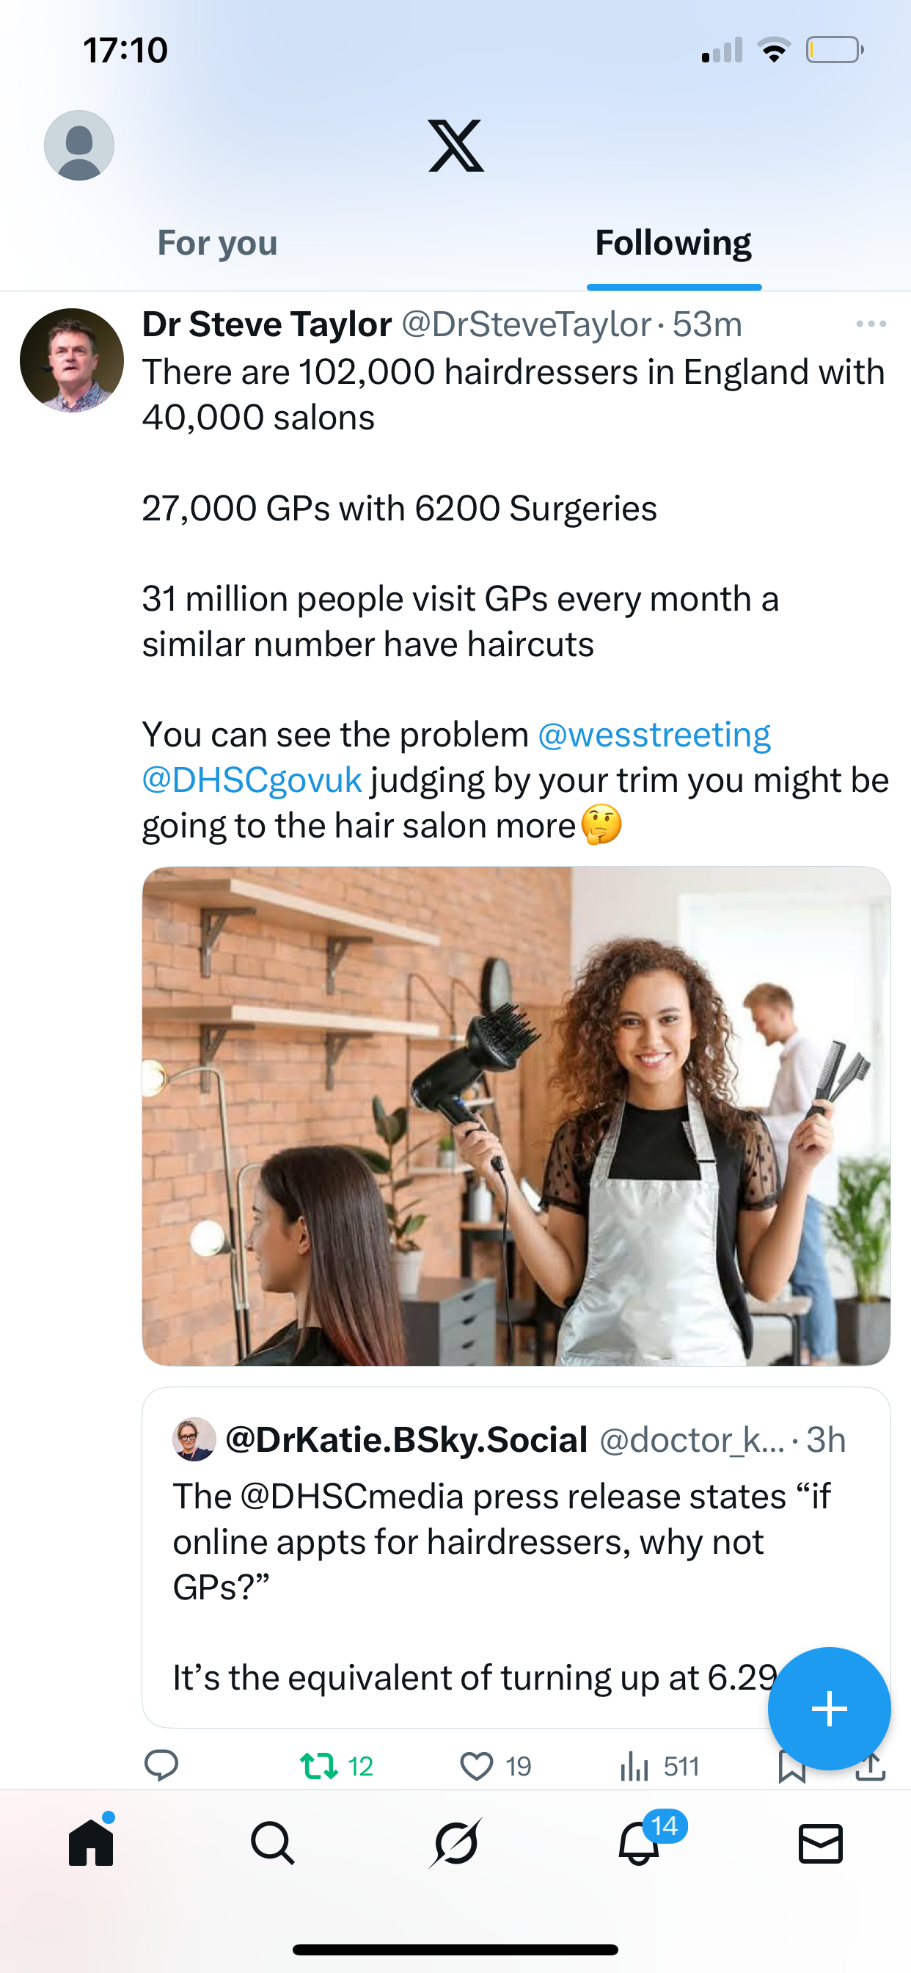The height and width of the screenshot is (1973, 911).
Task: Undo the repost with 12 reposts
Action: (319, 1765)
